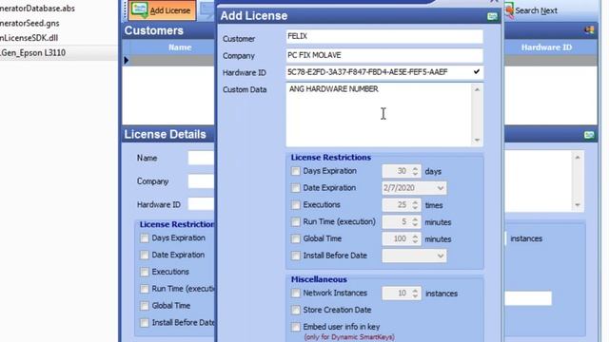Image resolution: width=609 pixels, height=342 pixels.
Task: Select file neratorDatabase.abs in file list
Action: click(x=37, y=9)
